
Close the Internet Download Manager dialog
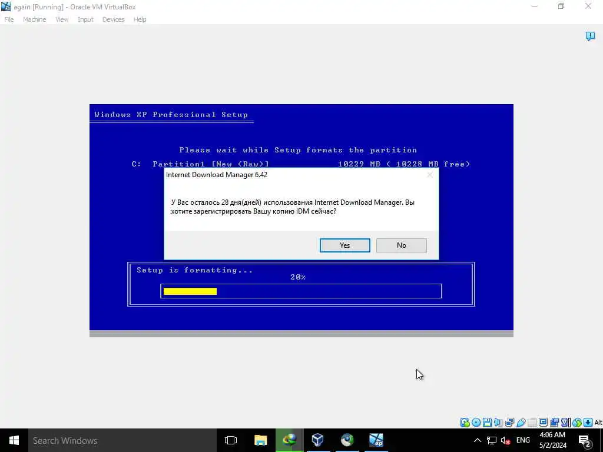pos(429,175)
